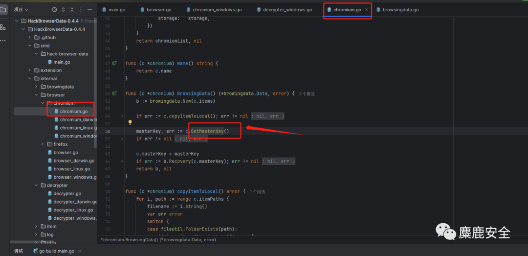
Task: Switch to browser.go editor tab
Action: 156,10
